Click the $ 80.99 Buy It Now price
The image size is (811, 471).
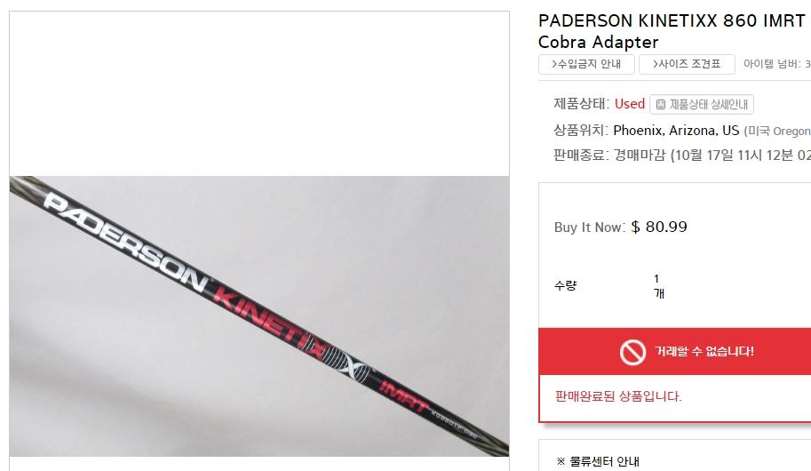(x=659, y=227)
